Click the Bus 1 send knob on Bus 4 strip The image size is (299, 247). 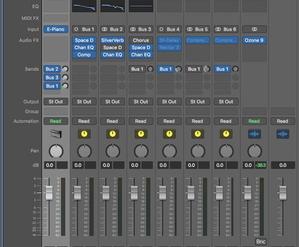pos(179,69)
